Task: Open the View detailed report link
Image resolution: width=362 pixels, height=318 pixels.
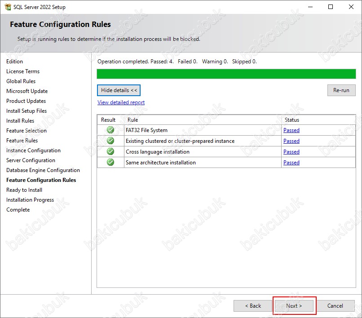Action: click(121, 102)
